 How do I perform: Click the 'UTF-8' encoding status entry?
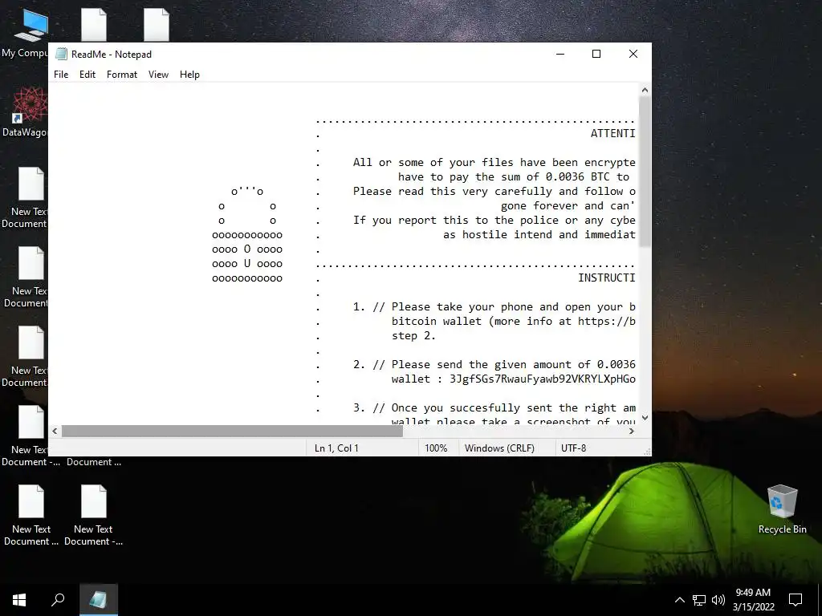(x=573, y=448)
